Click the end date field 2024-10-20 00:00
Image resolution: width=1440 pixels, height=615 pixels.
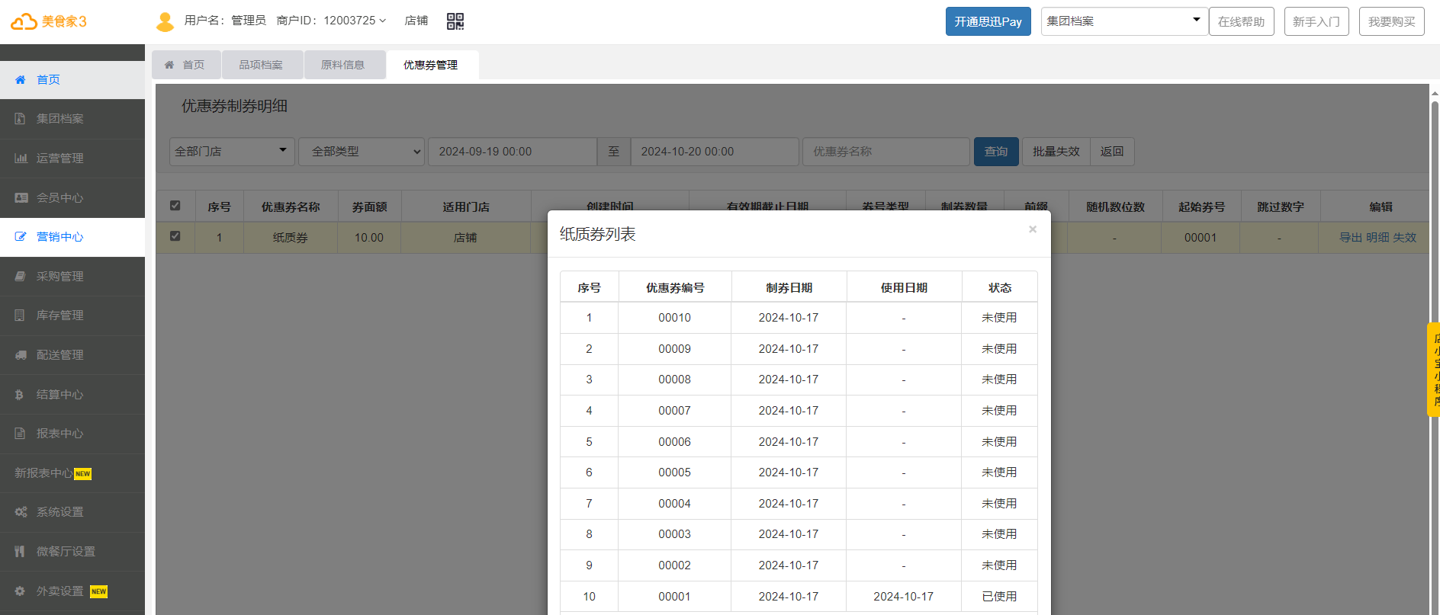[x=715, y=152]
